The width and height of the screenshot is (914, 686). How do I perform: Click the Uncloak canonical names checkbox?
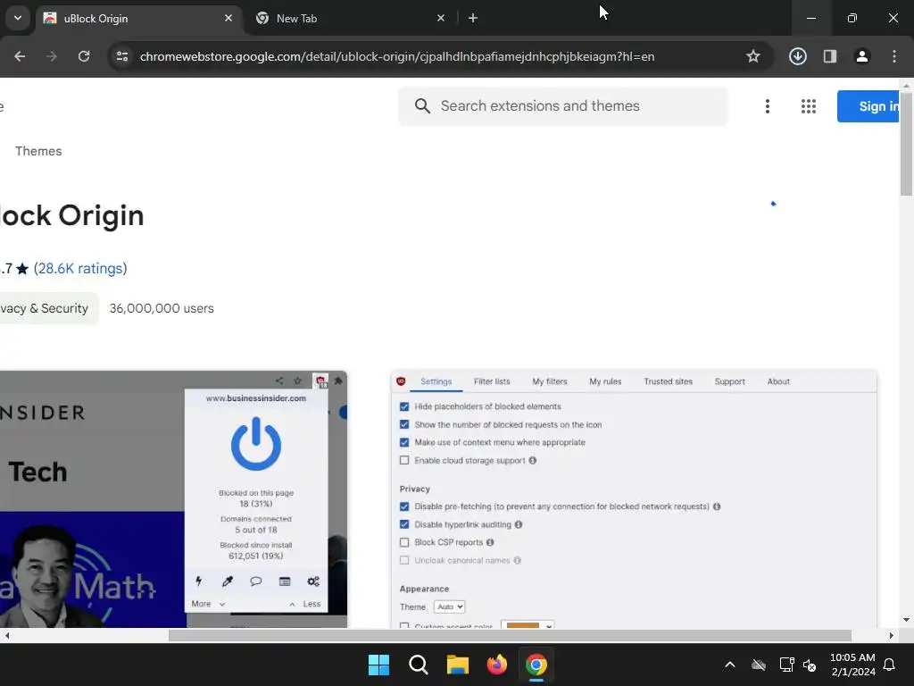click(404, 561)
